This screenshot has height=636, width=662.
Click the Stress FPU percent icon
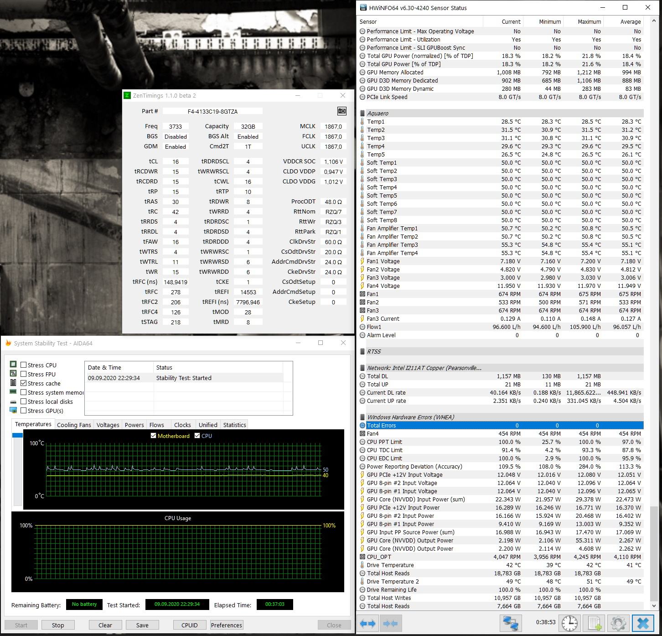[x=13, y=374]
